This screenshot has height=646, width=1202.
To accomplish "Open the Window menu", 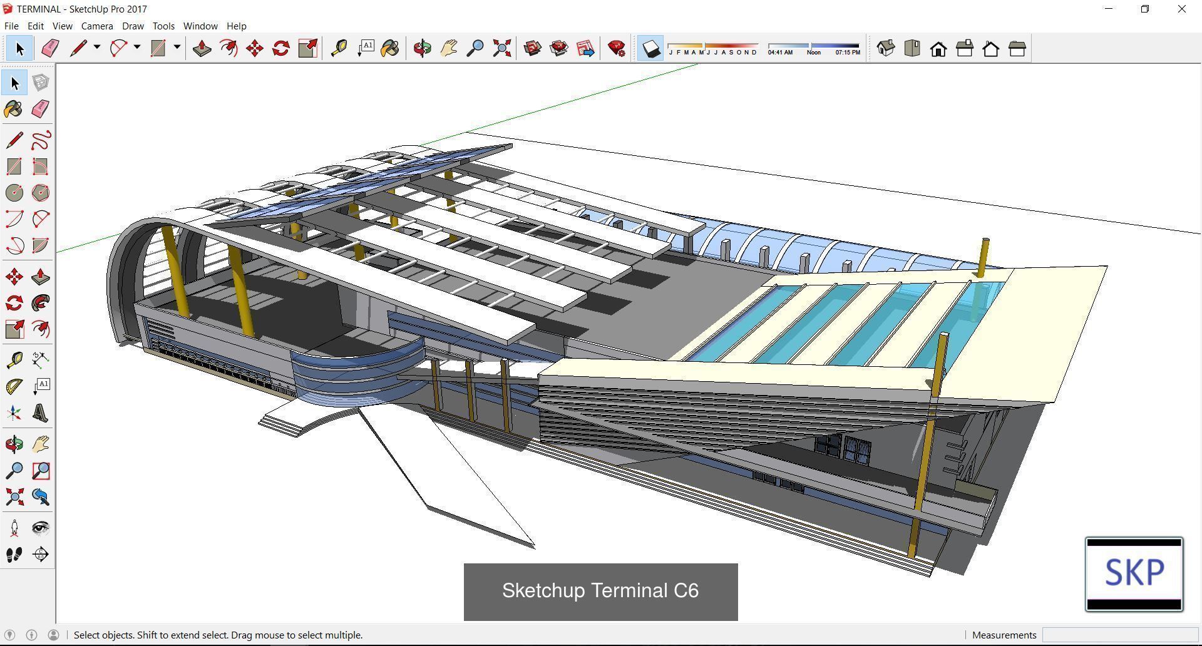I will [200, 26].
